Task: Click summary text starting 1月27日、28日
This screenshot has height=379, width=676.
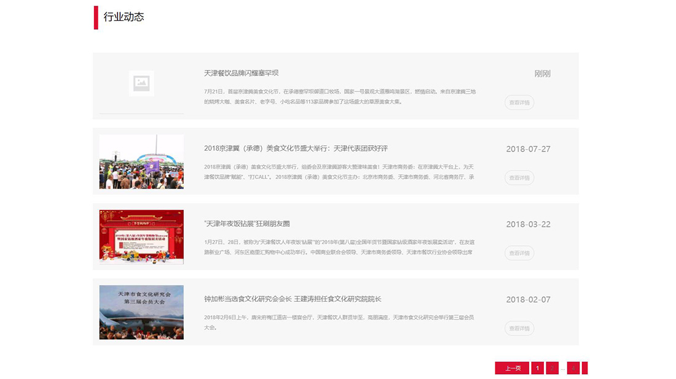Action: click(339, 247)
